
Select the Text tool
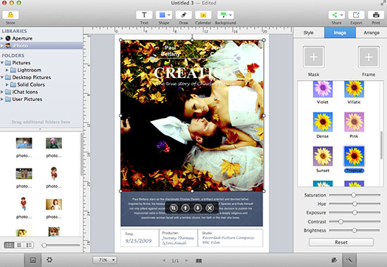[144, 15]
